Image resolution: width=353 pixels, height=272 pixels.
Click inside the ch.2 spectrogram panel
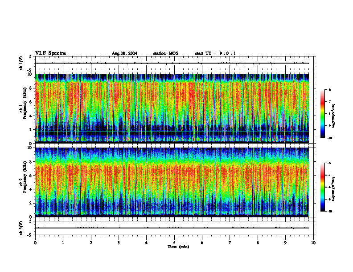tap(172, 182)
